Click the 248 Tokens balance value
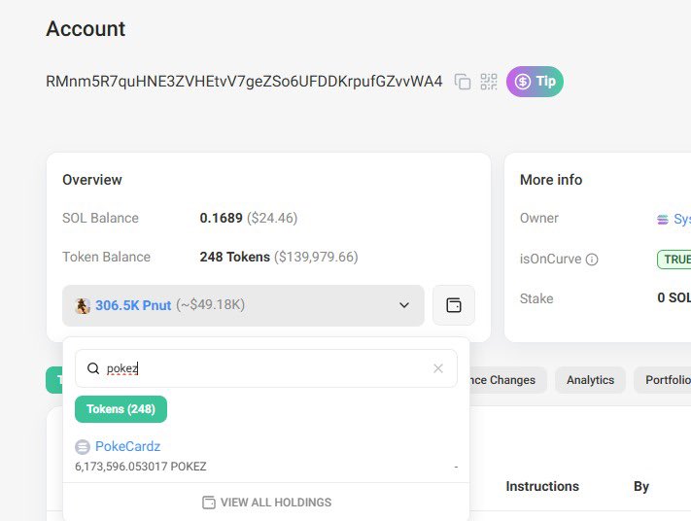The height and width of the screenshot is (521, 691). tap(235, 257)
